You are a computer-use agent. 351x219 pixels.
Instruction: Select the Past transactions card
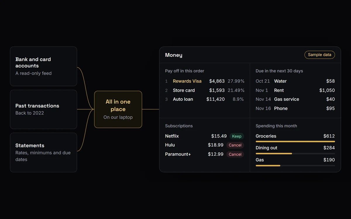click(44, 109)
